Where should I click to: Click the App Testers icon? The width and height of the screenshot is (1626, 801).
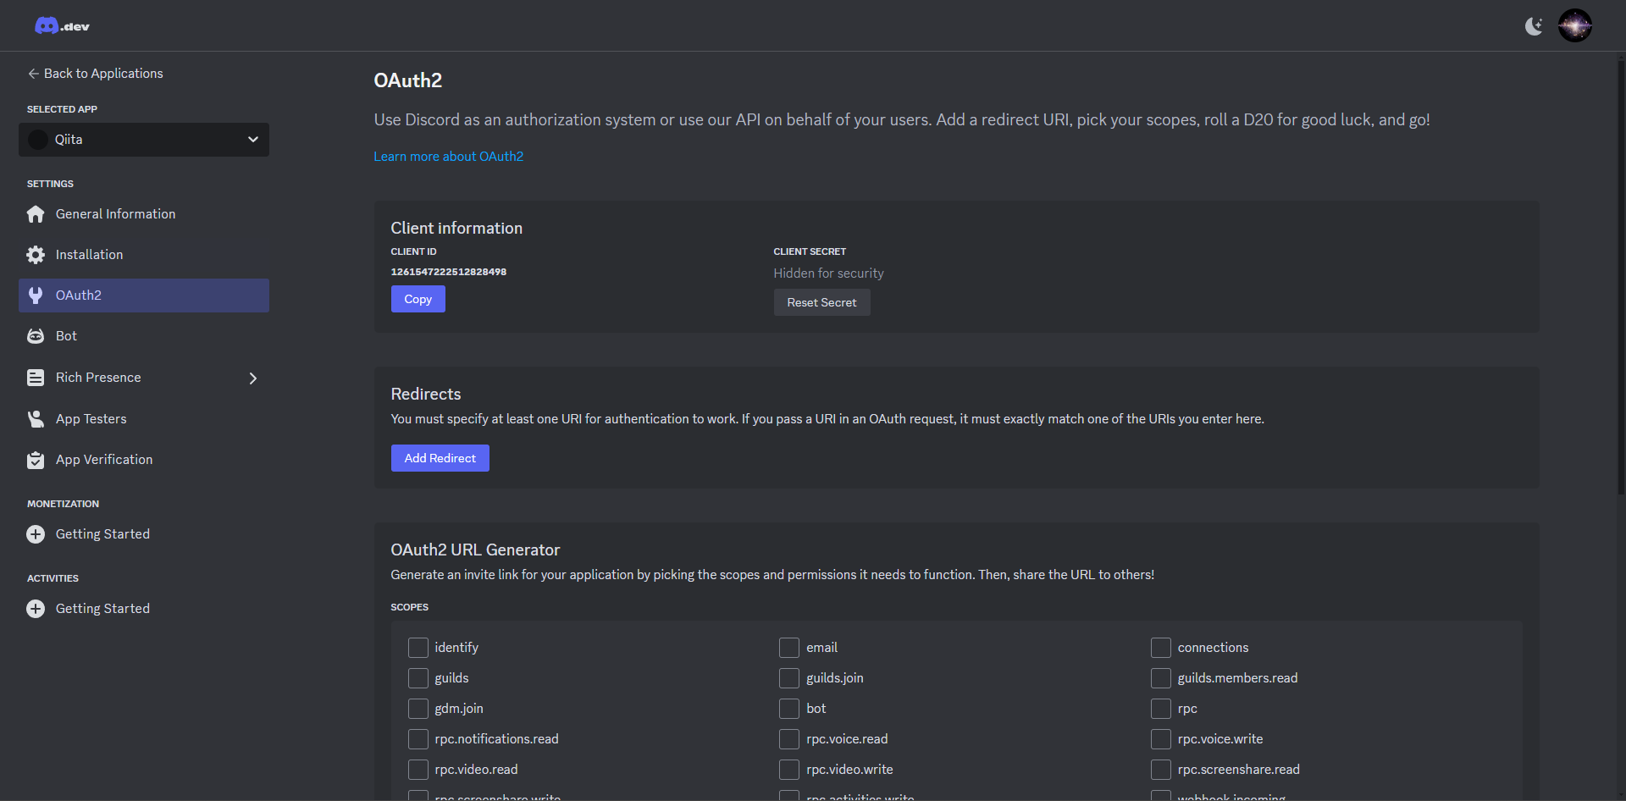[x=36, y=419]
